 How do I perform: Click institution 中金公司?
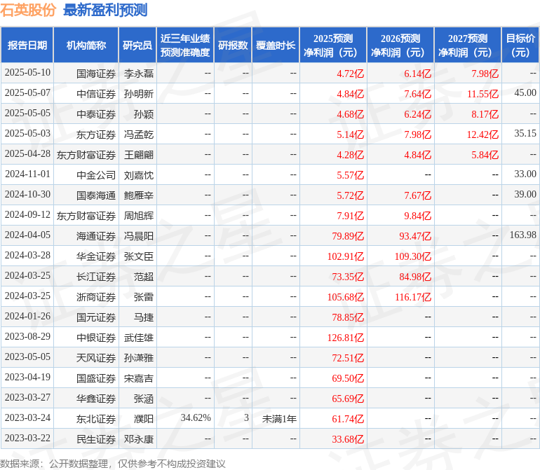click(x=96, y=175)
